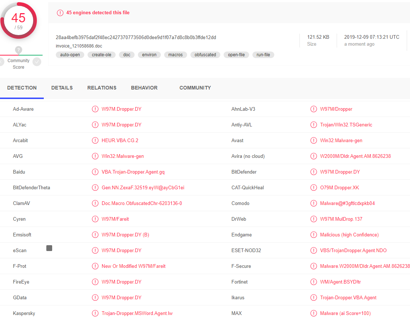Click the 2019-12-09 07:13:21 UTC timestamp
410x319 pixels.
tap(372, 37)
